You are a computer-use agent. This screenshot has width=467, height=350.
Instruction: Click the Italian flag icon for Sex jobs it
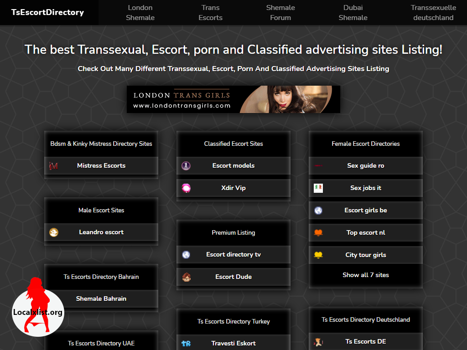coord(318,188)
